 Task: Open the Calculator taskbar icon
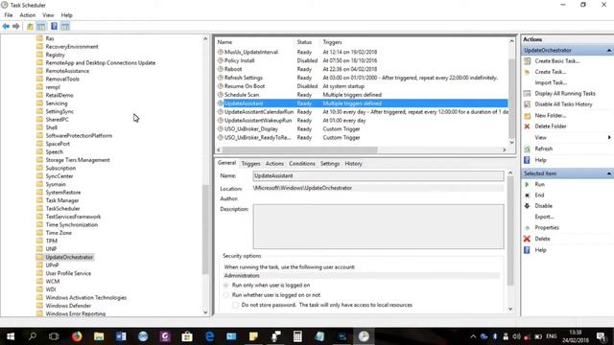[297, 336]
